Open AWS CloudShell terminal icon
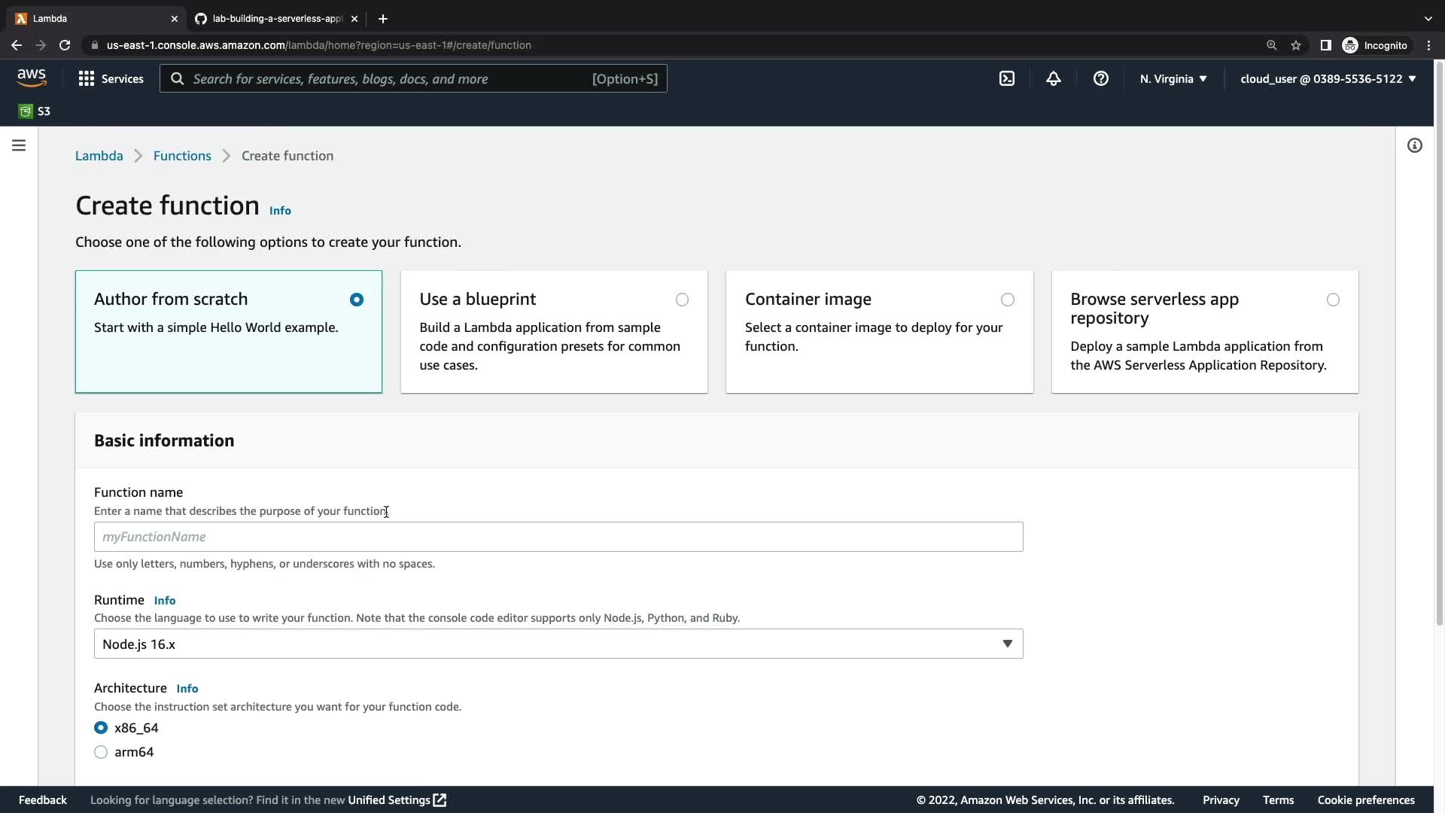Image resolution: width=1445 pixels, height=813 pixels. coord(1006,78)
